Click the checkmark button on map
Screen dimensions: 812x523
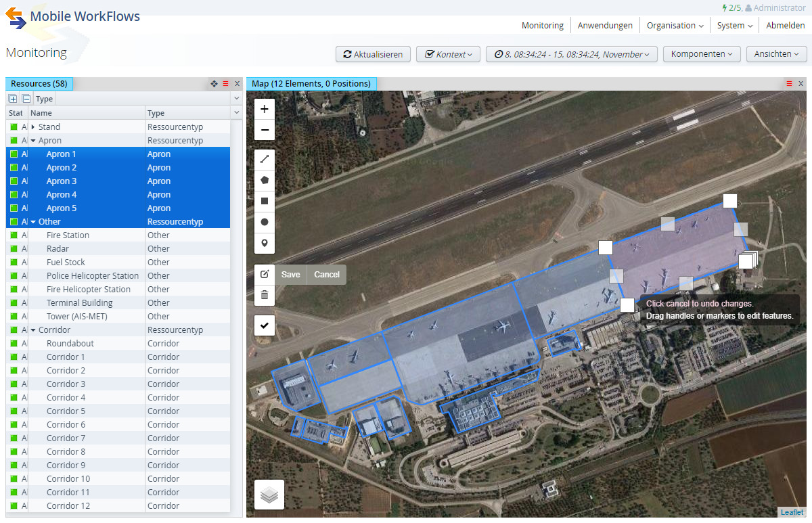[265, 325]
